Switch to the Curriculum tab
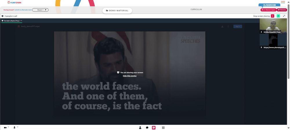The height and width of the screenshot is (130, 290). [196, 10]
